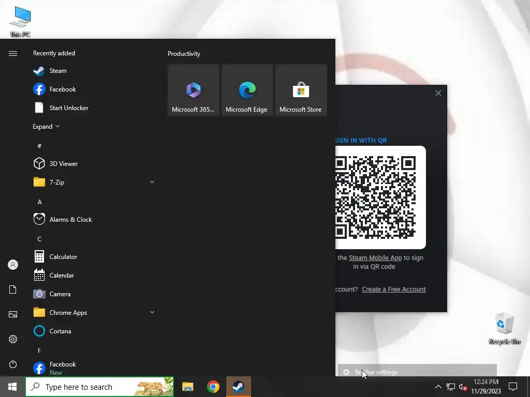
Task: Click the Productivity group title
Action: [x=184, y=54]
